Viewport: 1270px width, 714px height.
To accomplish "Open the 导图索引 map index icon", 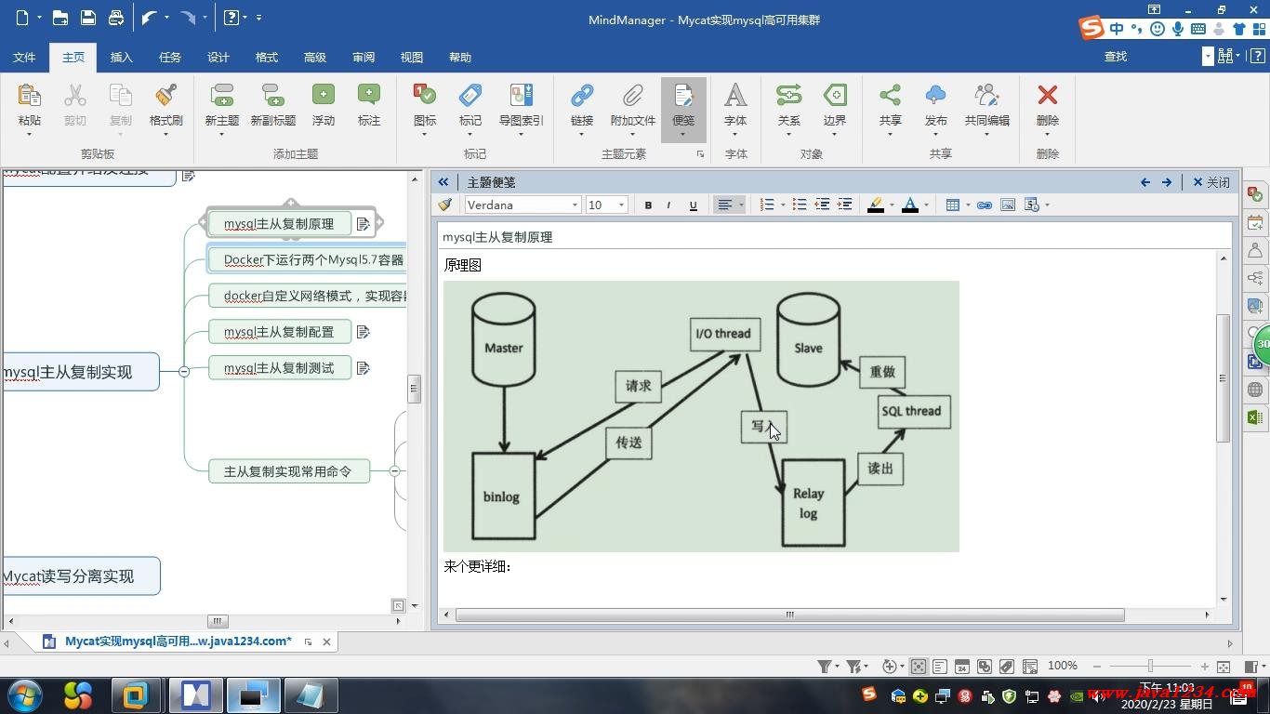I will [x=522, y=97].
